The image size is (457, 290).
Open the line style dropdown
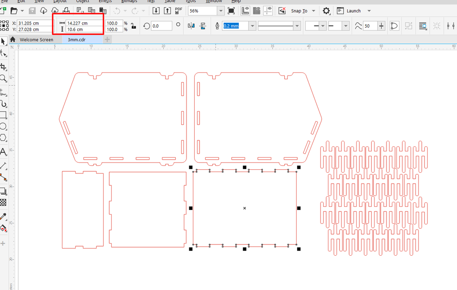point(297,26)
